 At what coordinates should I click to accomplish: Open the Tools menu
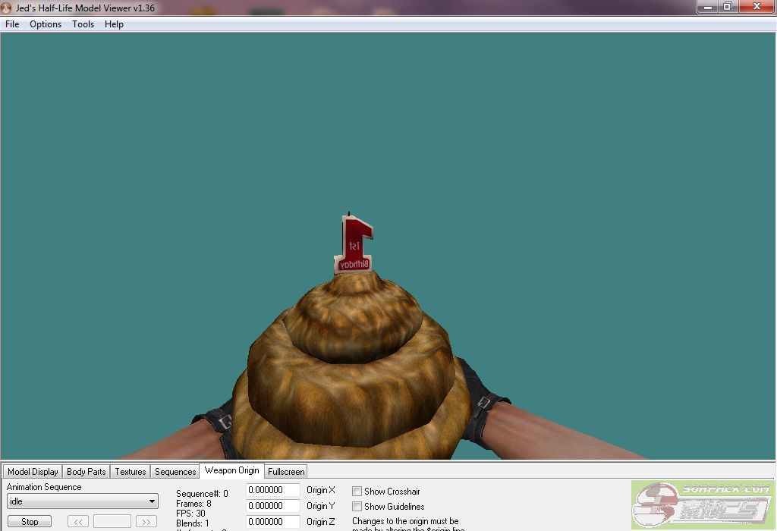click(x=83, y=24)
